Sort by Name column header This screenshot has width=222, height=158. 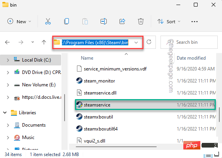point(87,58)
